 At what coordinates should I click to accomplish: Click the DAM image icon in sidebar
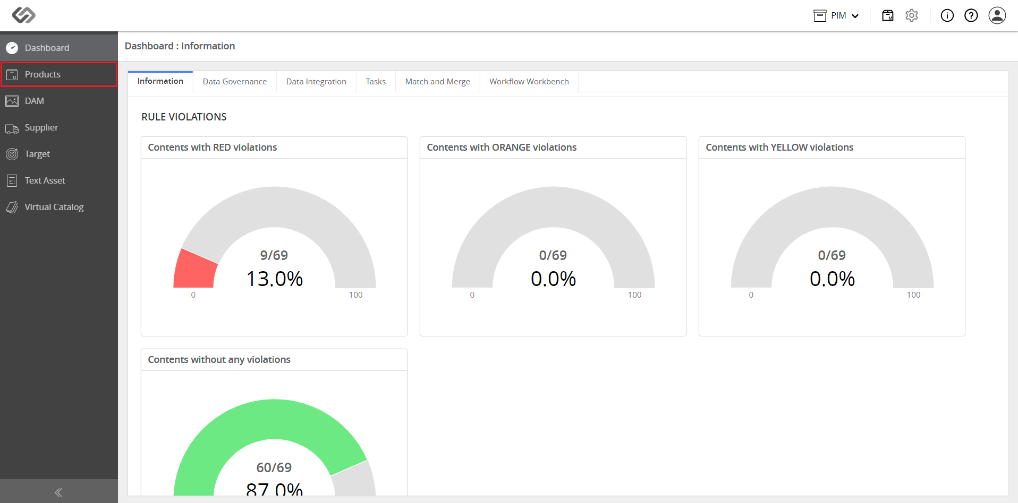[x=12, y=101]
